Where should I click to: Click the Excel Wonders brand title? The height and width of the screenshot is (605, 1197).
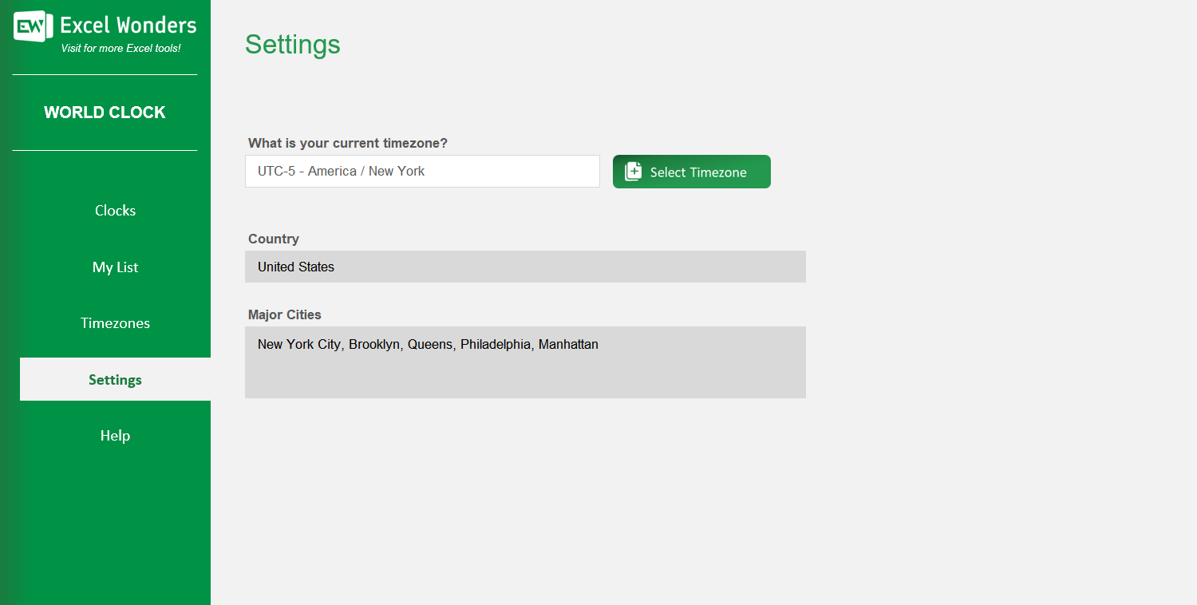[128, 26]
